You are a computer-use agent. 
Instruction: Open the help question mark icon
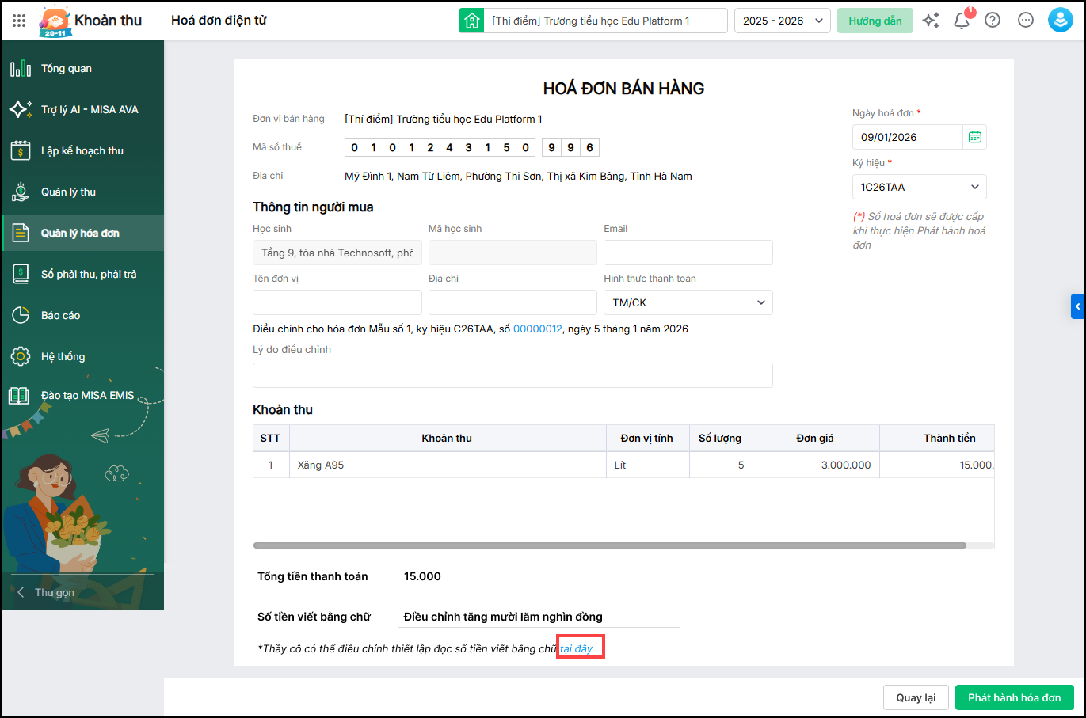tap(993, 21)
